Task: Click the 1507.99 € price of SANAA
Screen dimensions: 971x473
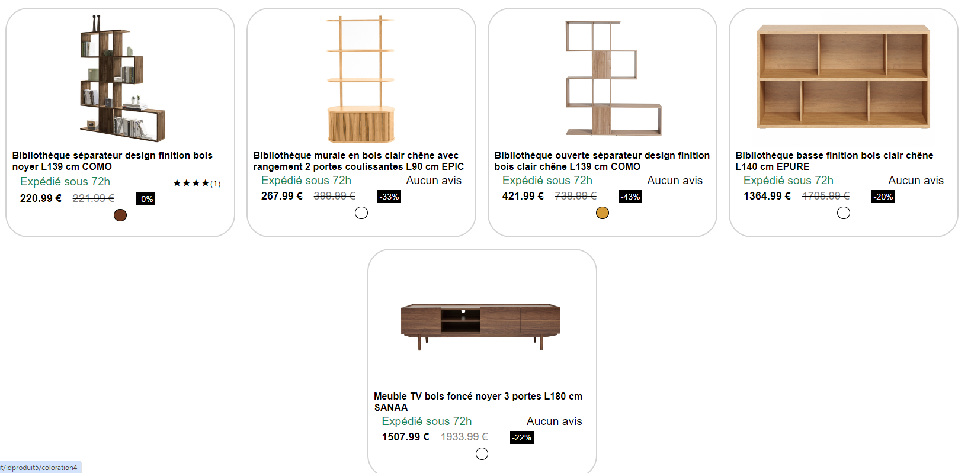Action: [x=405, y=437]
